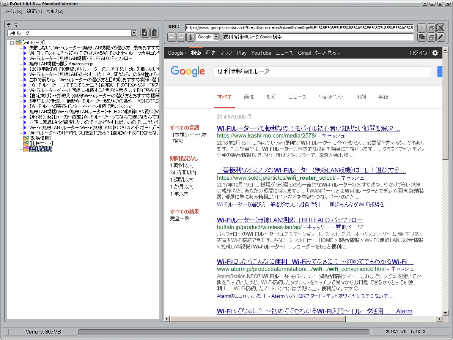Click blue arrow icon of 【Wi-Fiルータ】突然インターネットへ接続できなくなった
453x340 pixels.
25,106
